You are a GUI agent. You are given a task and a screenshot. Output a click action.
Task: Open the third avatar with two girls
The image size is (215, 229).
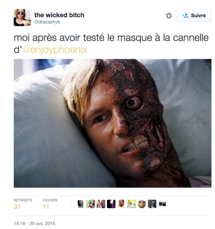pos(101,204)
